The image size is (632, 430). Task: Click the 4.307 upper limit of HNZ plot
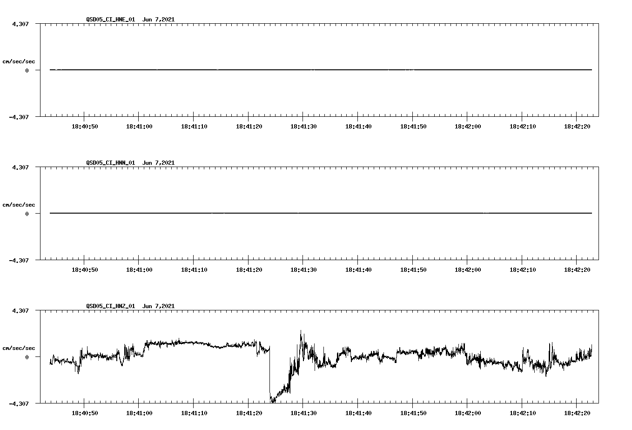[20, 311]
